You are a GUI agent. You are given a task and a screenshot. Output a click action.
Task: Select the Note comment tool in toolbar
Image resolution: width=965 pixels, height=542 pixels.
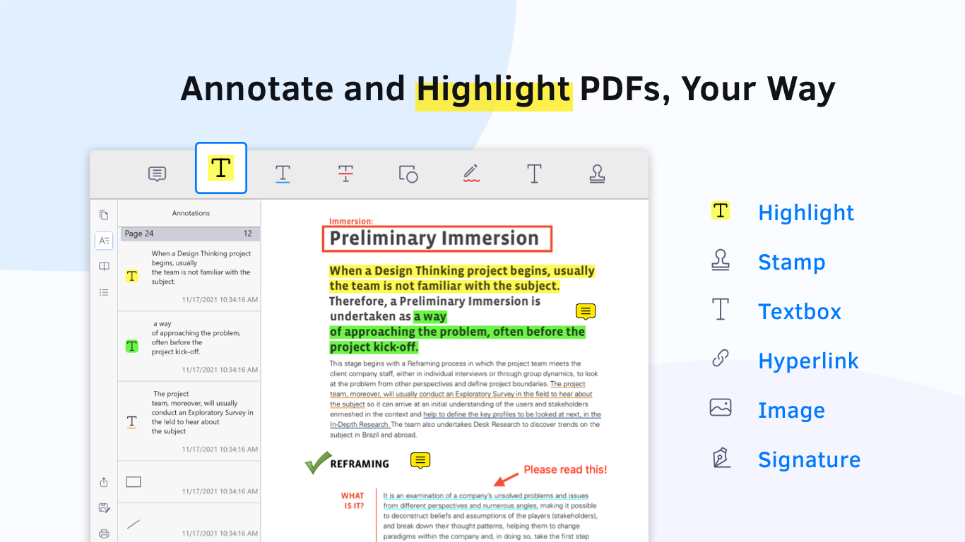pos(157,174)
